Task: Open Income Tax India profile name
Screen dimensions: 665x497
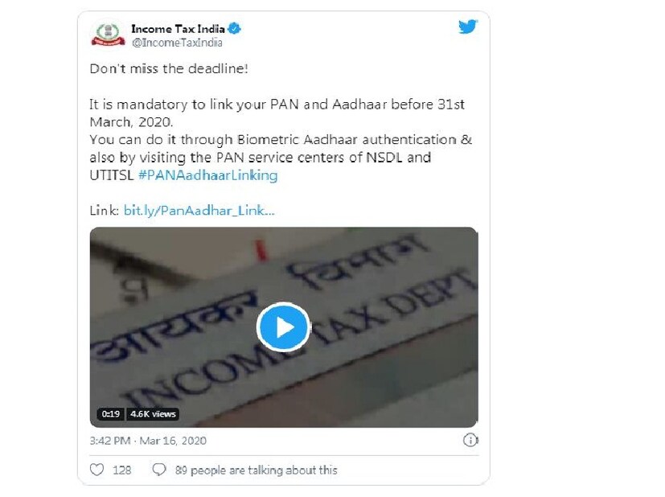Action: coord(178,29)
